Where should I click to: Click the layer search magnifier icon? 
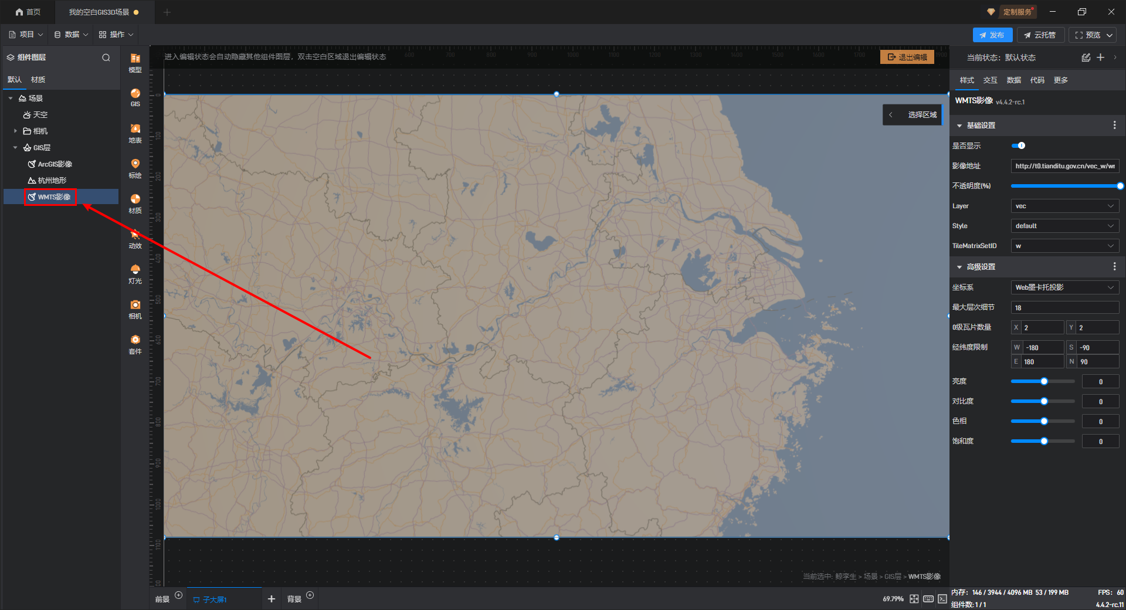pyautogui.click(x=106, y=57)
